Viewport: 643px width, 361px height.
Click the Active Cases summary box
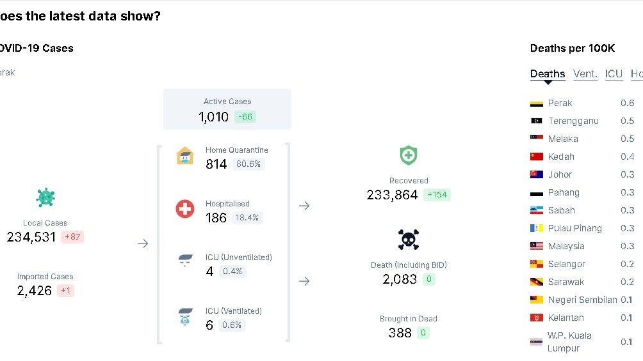227,109
